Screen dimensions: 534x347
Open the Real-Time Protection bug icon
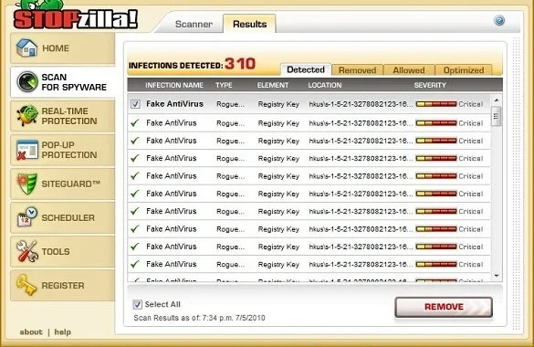27,116
